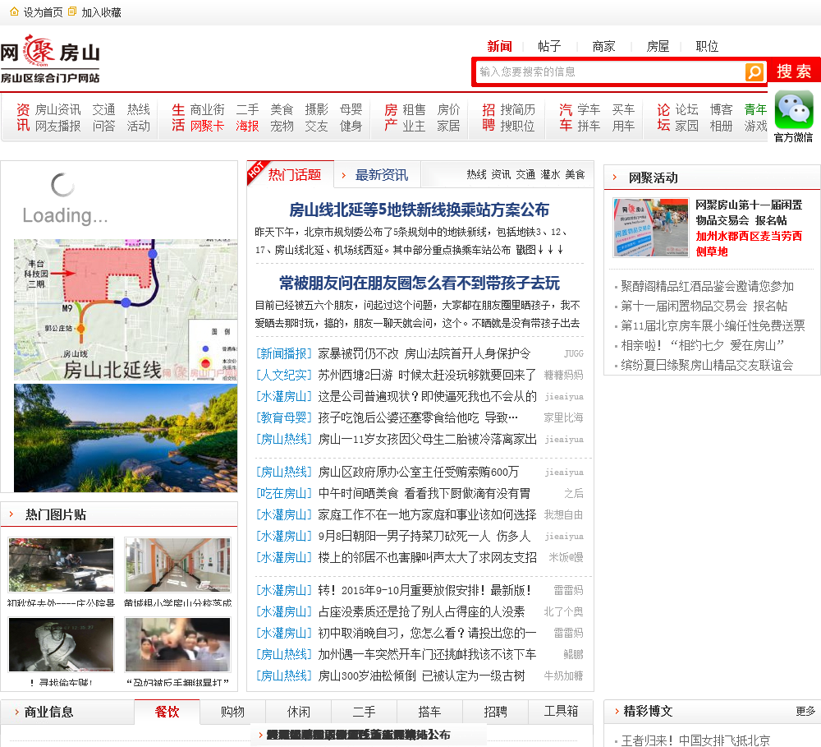Open the 聚醇阁精品红酒品鉴会 activity link
Screen dimensions: 821x747
click(x=707, y=286)
